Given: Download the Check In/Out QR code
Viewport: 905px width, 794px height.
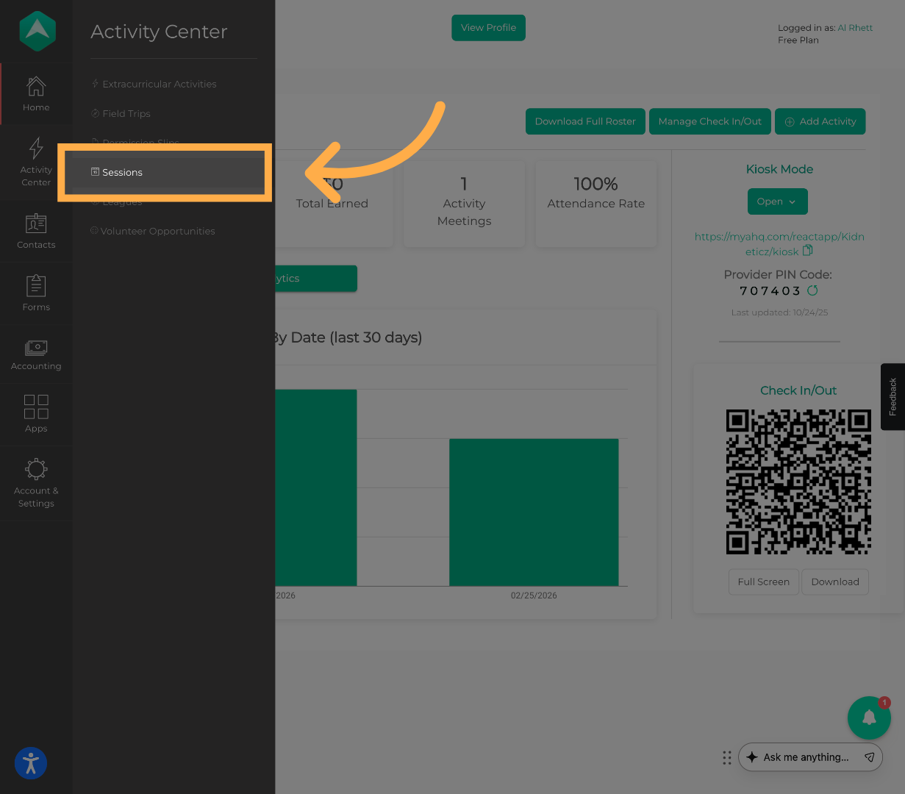Looking at the screenshot, I should coord(834,582).
